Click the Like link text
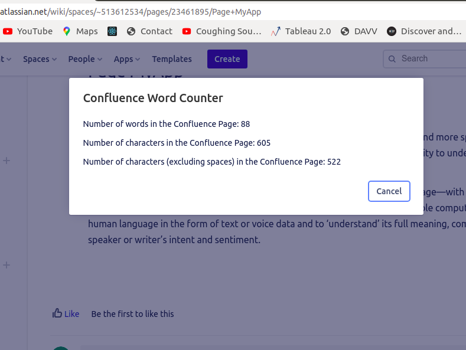 (x=71, y=314)
